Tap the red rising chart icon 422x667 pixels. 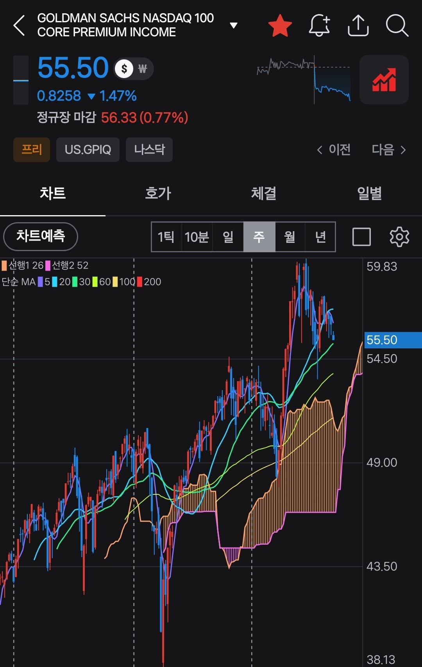click(384, 80)
